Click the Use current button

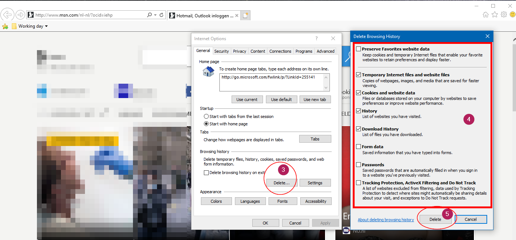[x=247, y=100]
